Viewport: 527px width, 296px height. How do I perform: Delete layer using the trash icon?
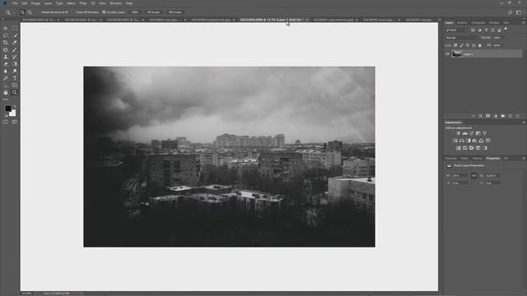click(x=518, y=116)
